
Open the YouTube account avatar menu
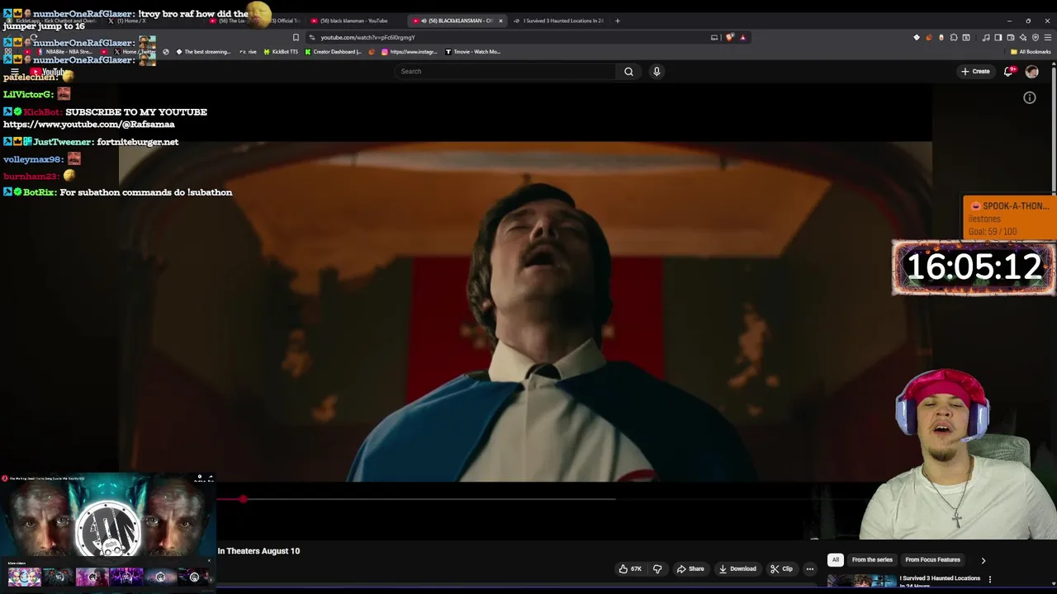coord(1031,72)
